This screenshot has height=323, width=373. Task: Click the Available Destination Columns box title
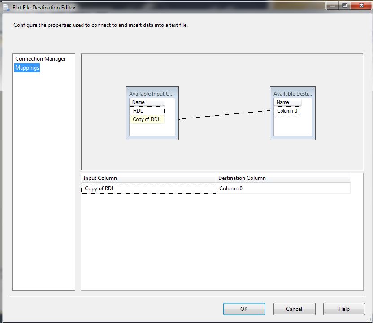293,94
